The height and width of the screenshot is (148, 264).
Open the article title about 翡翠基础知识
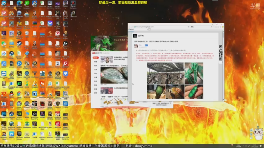click(x=156, y=41)
